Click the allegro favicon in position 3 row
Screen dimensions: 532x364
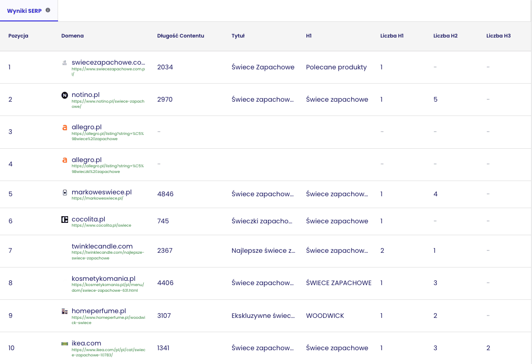tap(64, 127)
